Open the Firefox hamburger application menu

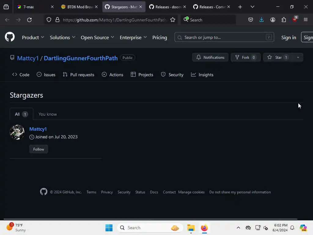coord(306,20)
